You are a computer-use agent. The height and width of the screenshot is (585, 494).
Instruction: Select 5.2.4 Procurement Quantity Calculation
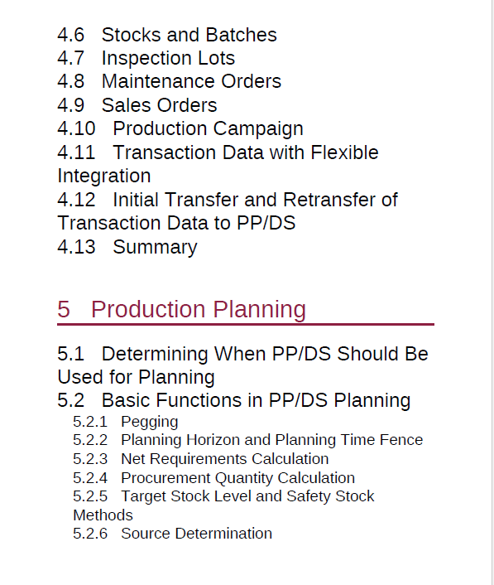pos(213,478)
